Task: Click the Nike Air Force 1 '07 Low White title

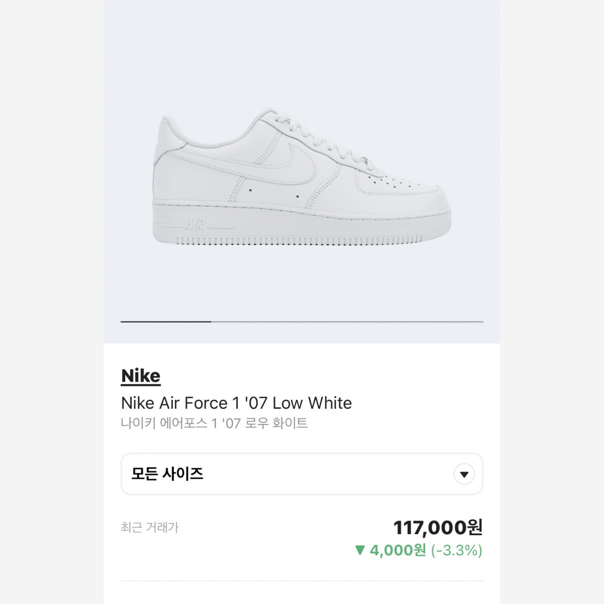Action: click(236, 403)
